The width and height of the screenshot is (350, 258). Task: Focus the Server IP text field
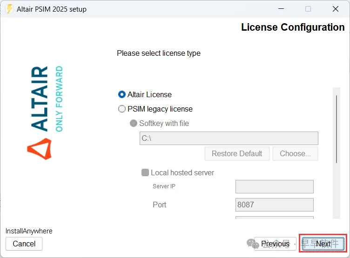[274, 186]
